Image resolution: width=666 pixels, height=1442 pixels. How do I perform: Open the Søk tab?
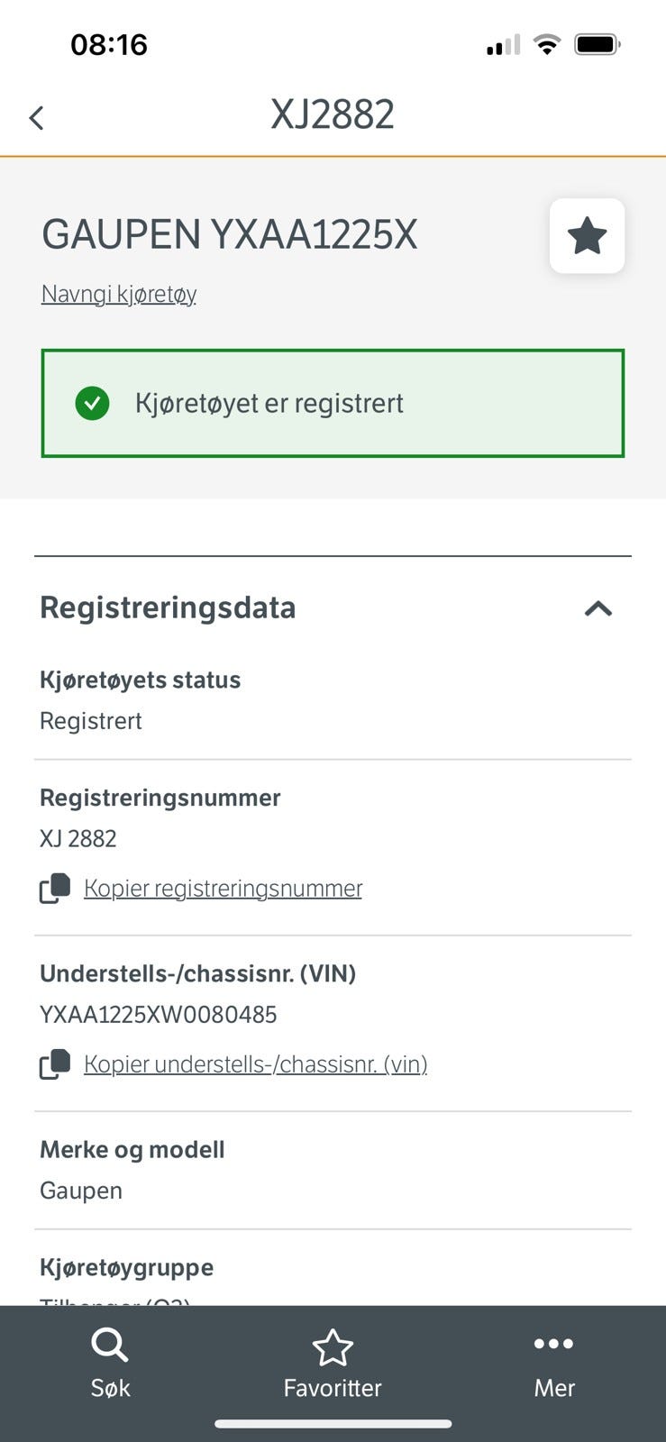tap(110, 1364)
